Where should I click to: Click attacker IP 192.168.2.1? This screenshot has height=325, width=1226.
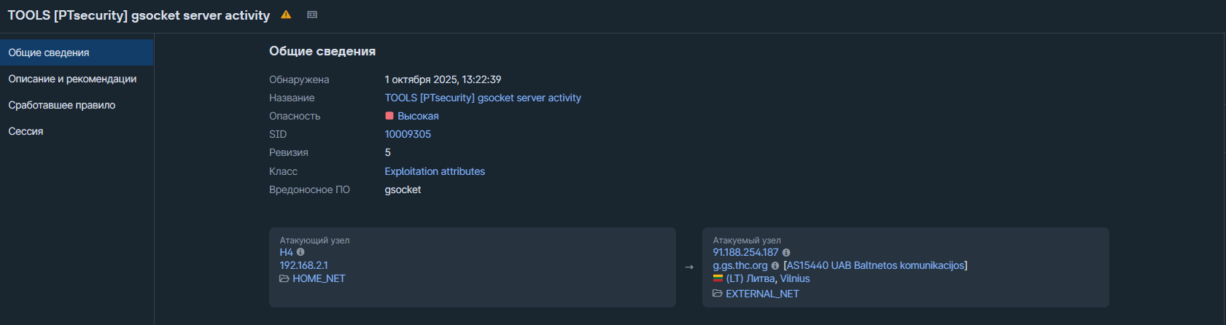303,265
